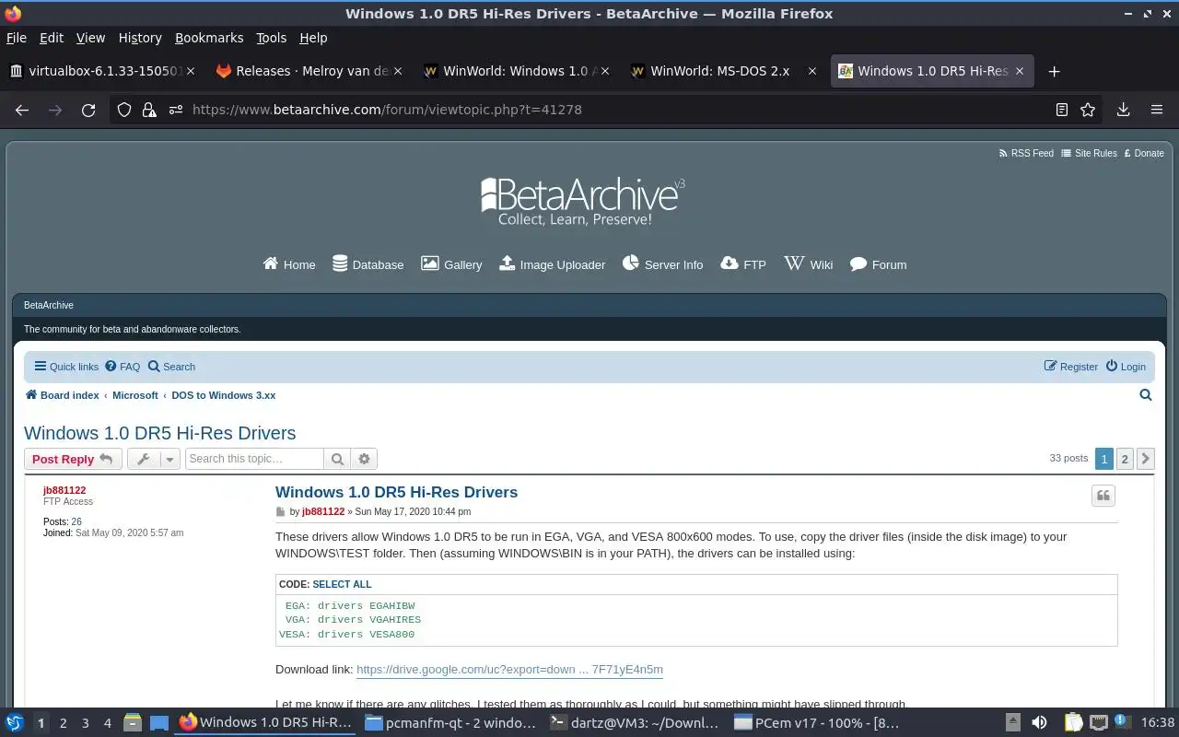Viewport: 1179px width, 737px height.
Task: Open the Google Drive download link
Action: pos(509,670)
